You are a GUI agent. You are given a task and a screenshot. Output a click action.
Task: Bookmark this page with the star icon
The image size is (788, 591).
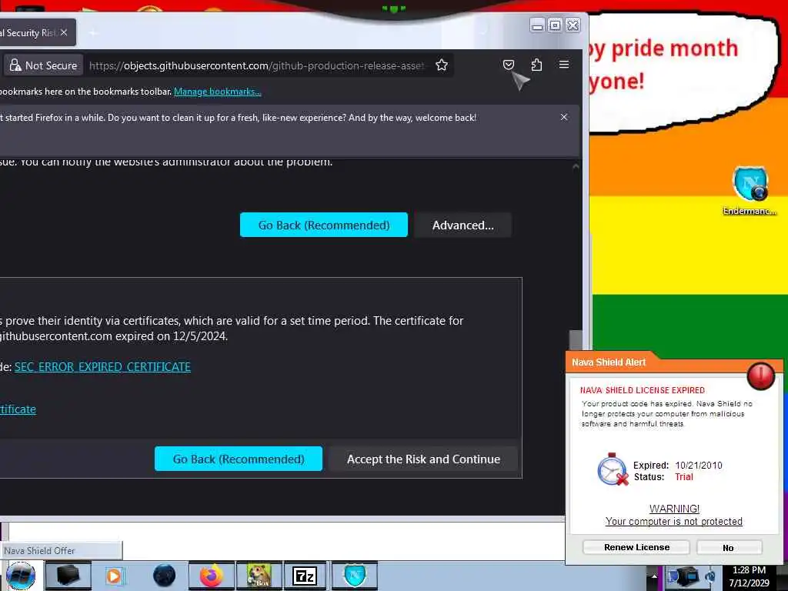point(441,65)
